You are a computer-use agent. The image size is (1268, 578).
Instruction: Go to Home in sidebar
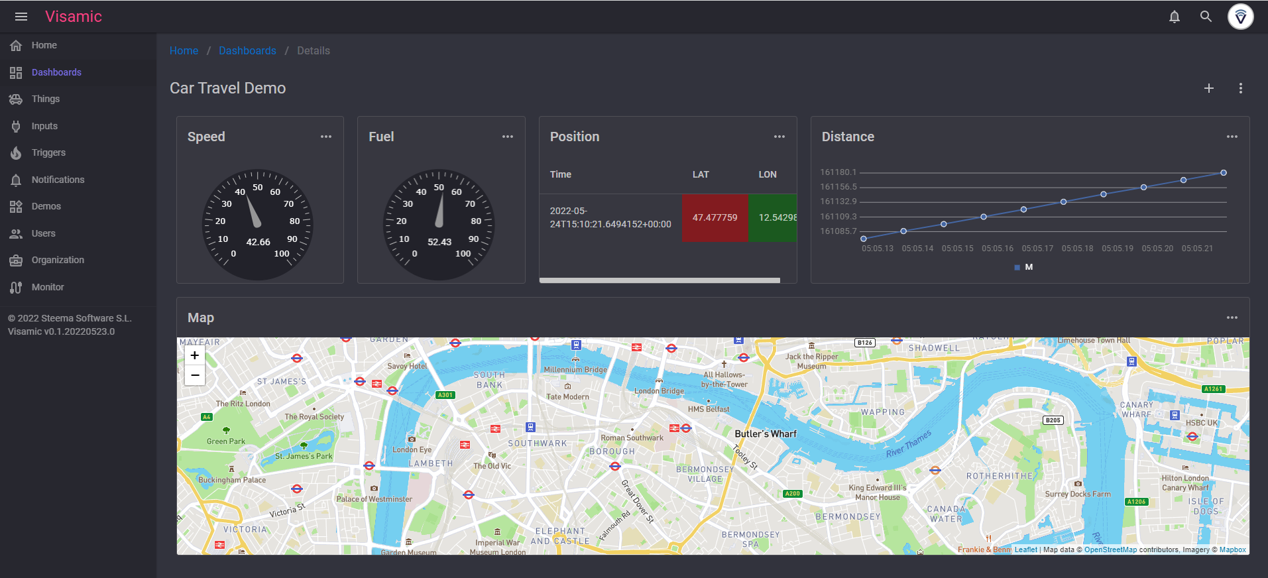point(44,46)
